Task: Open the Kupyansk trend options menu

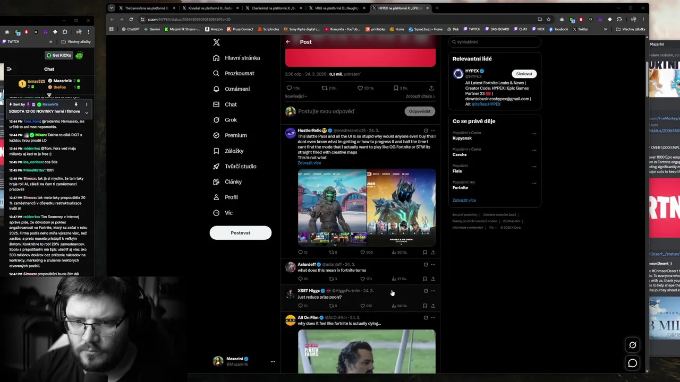Action: [x=534, y=134]
